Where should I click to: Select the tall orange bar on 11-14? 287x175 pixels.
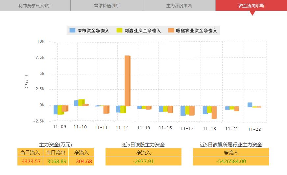point(128,81)
